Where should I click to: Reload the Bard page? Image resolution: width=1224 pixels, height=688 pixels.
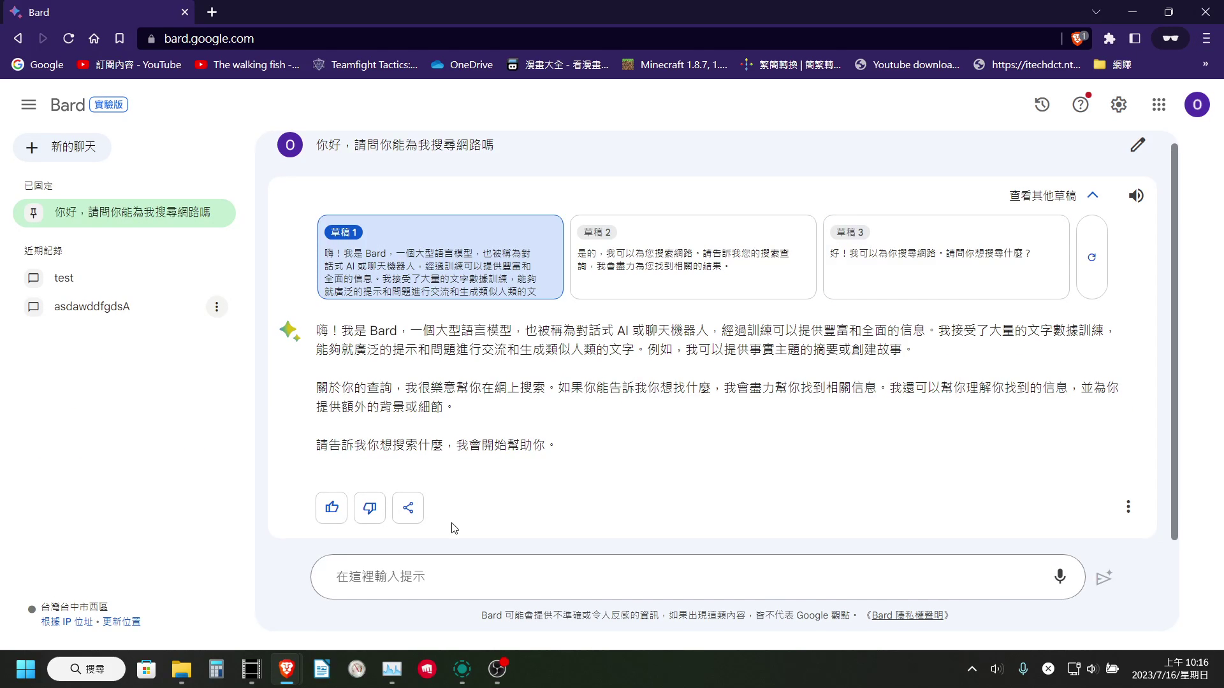(68, 38)
